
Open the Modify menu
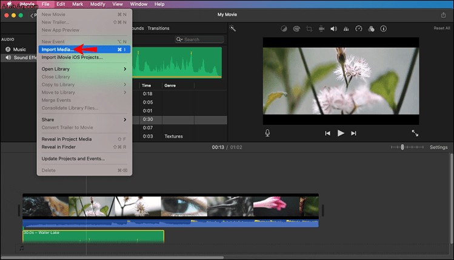(98, 4)
